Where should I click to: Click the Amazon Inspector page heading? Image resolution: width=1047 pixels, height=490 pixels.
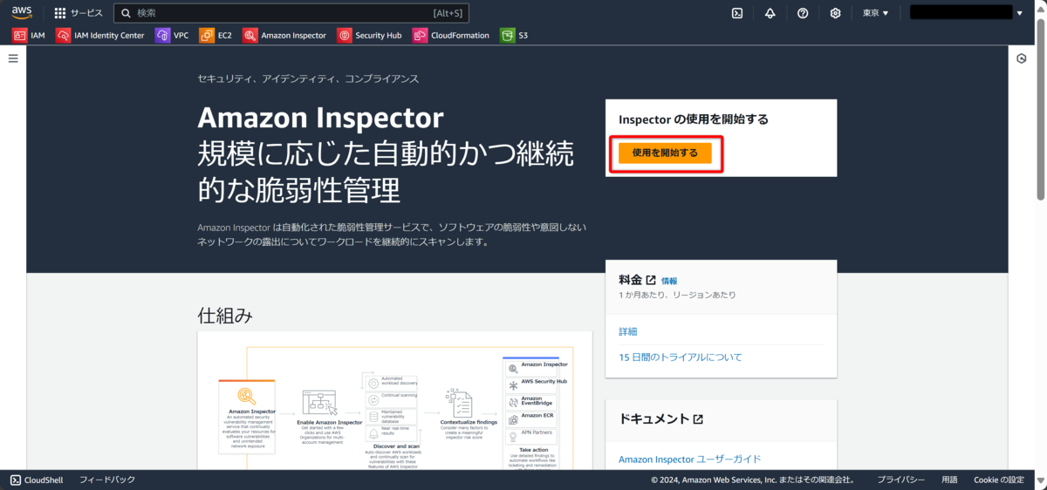[x=321, y=118]
